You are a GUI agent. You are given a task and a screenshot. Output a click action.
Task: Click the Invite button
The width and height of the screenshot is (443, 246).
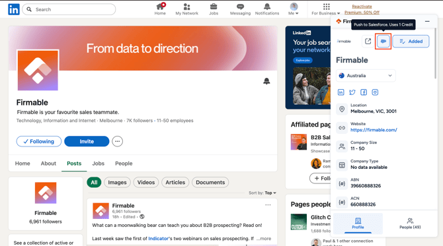tap(87, 141)
